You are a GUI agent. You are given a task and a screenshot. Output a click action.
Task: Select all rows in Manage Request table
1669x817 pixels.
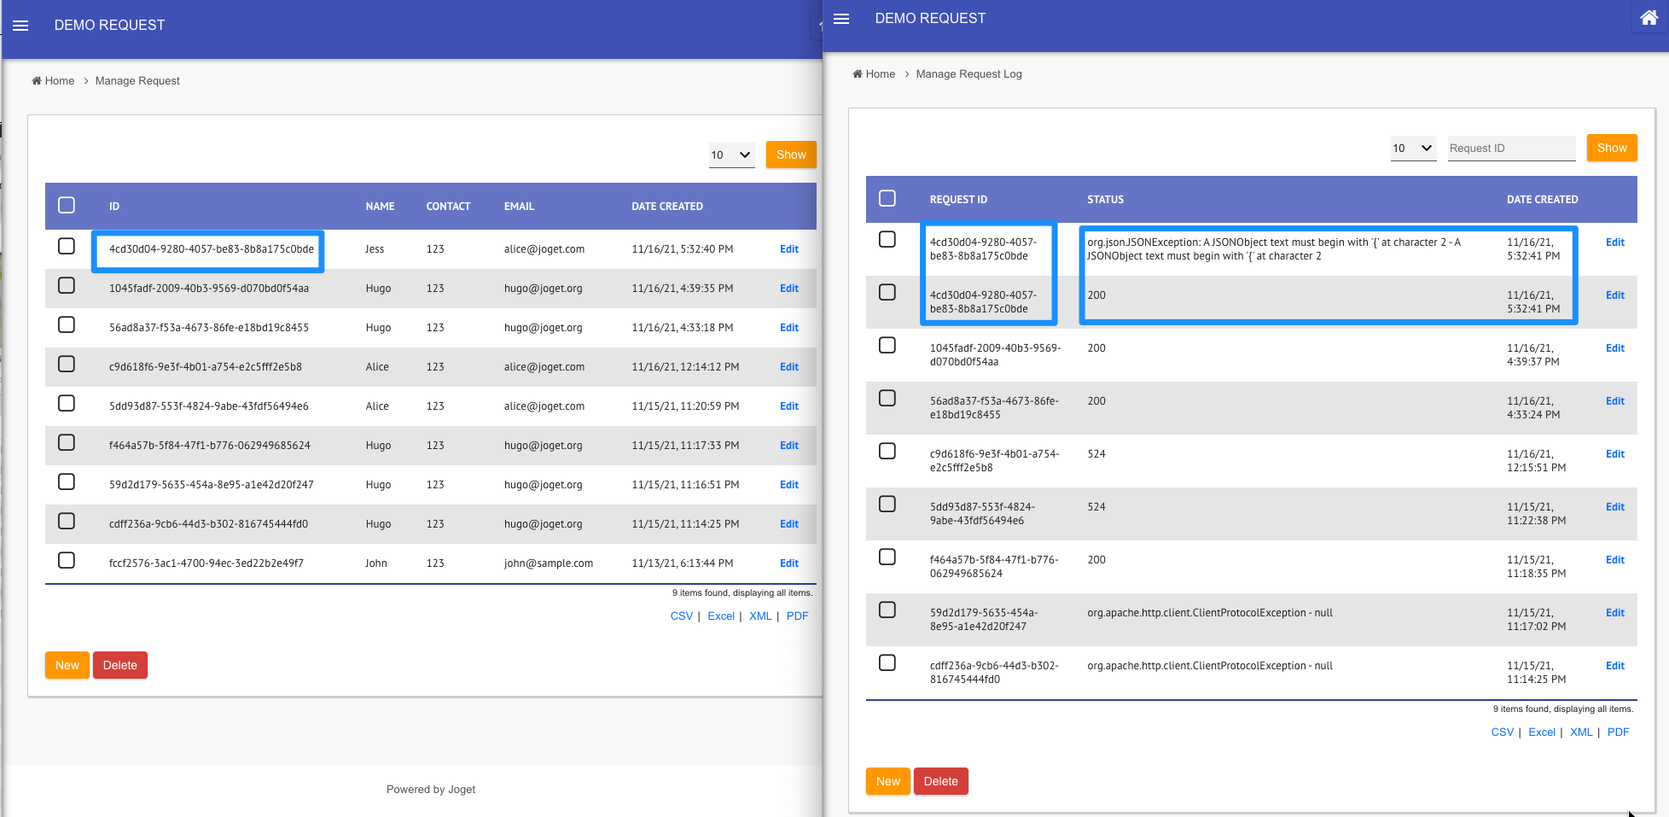tap(67, 206)
